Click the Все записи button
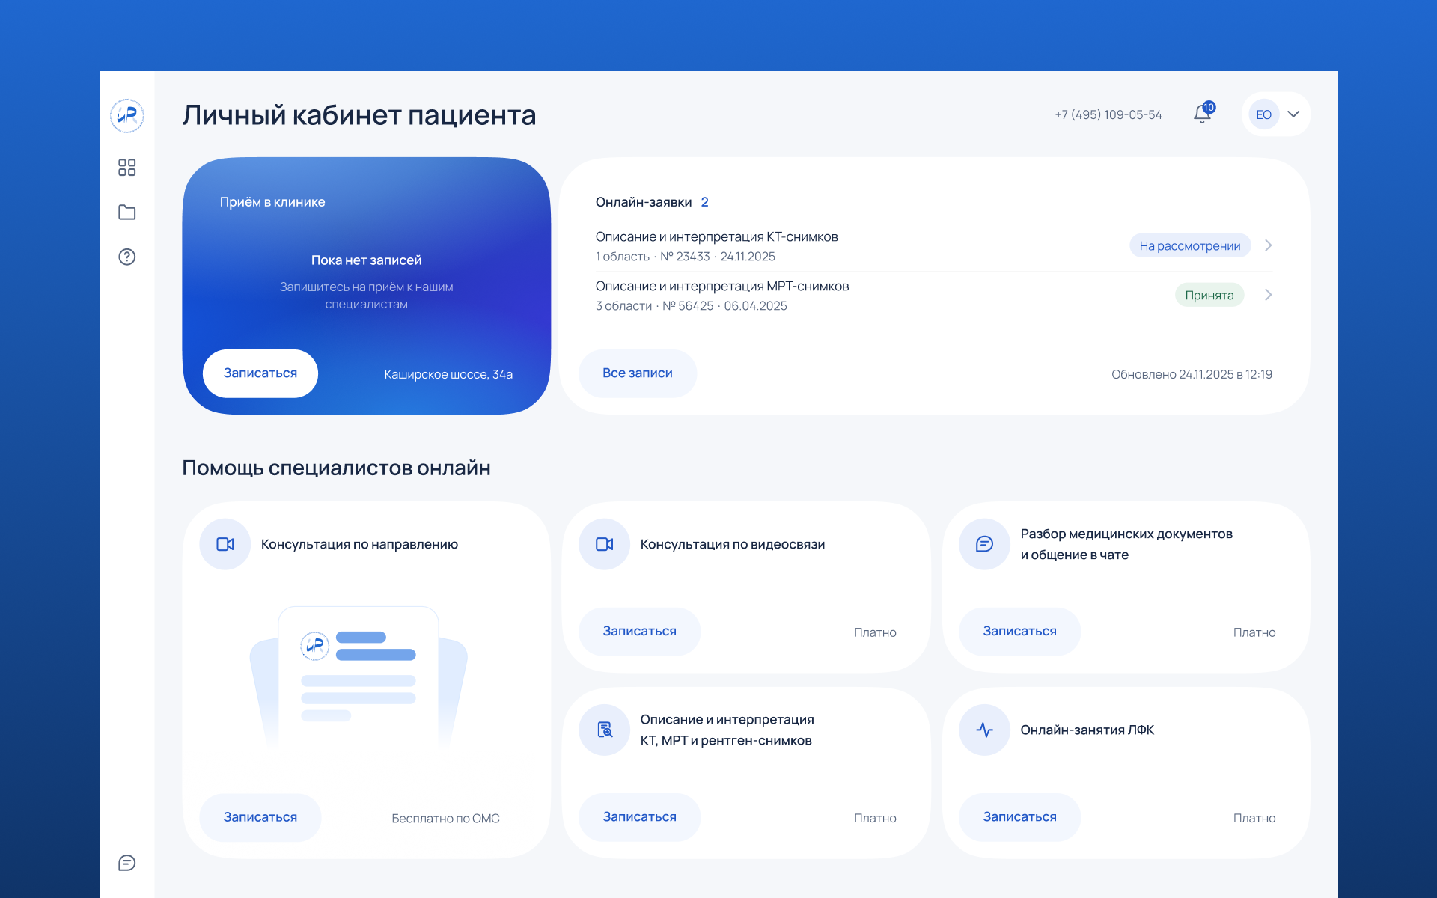Viewport: 1437px width, 898px height. click(x=638, y=373)
